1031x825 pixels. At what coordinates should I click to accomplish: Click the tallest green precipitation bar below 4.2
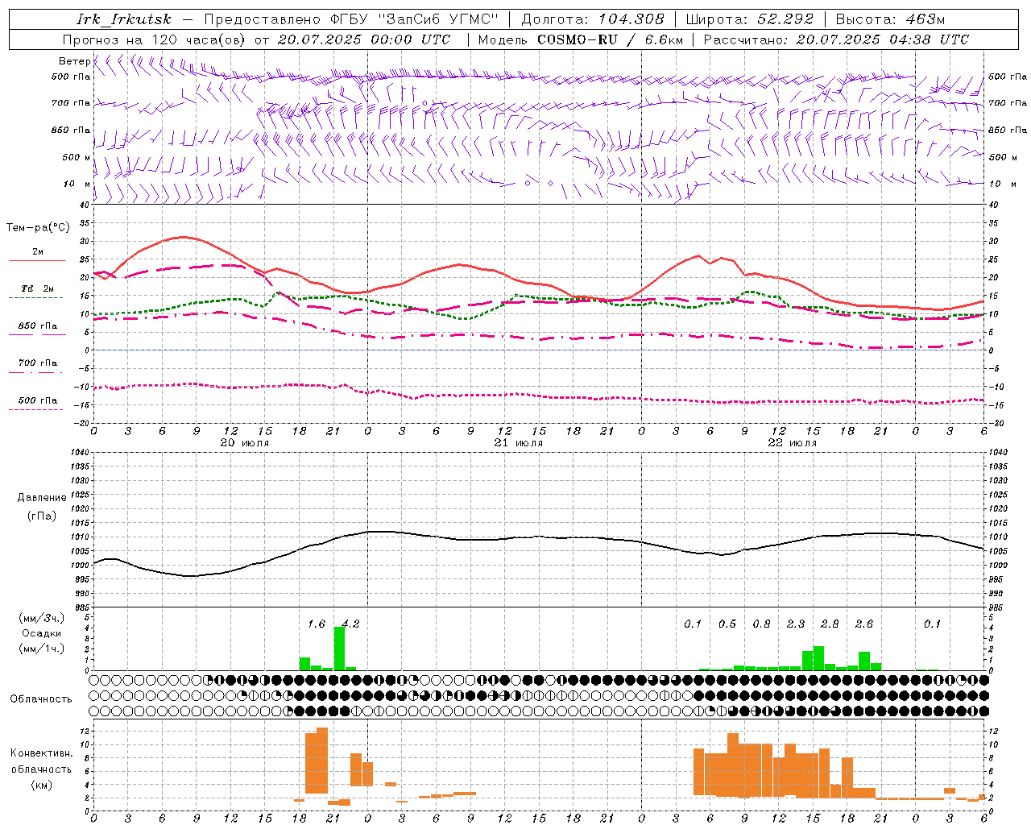point(339,649)
